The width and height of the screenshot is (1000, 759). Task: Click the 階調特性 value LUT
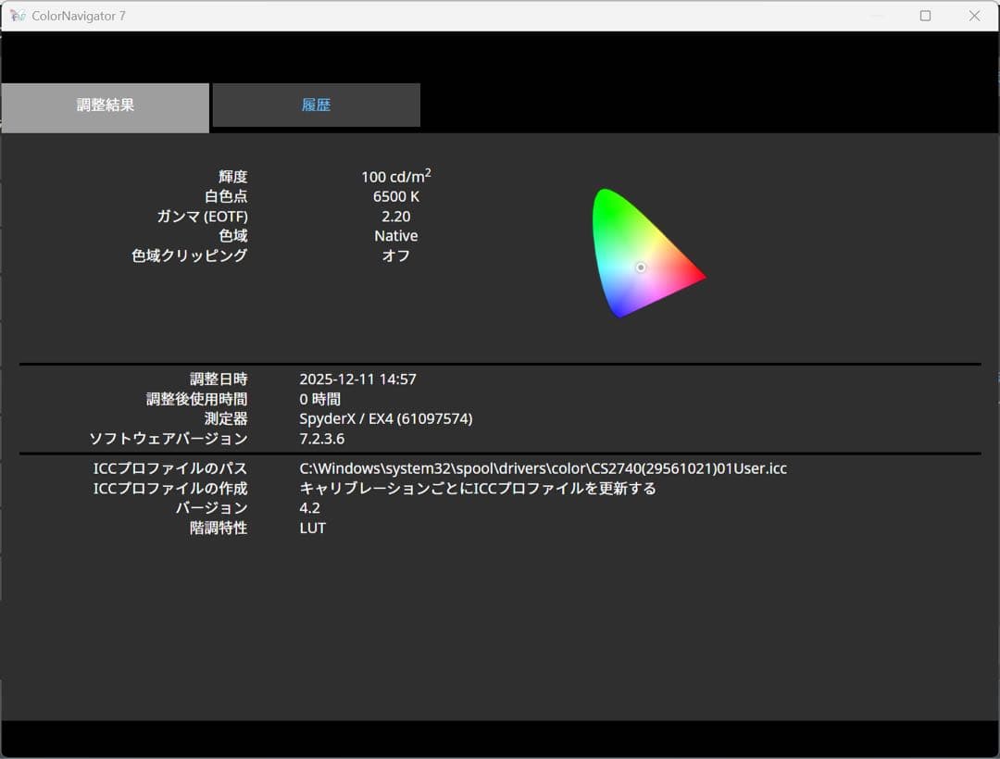pyautogui.click(x=312, y=528)
